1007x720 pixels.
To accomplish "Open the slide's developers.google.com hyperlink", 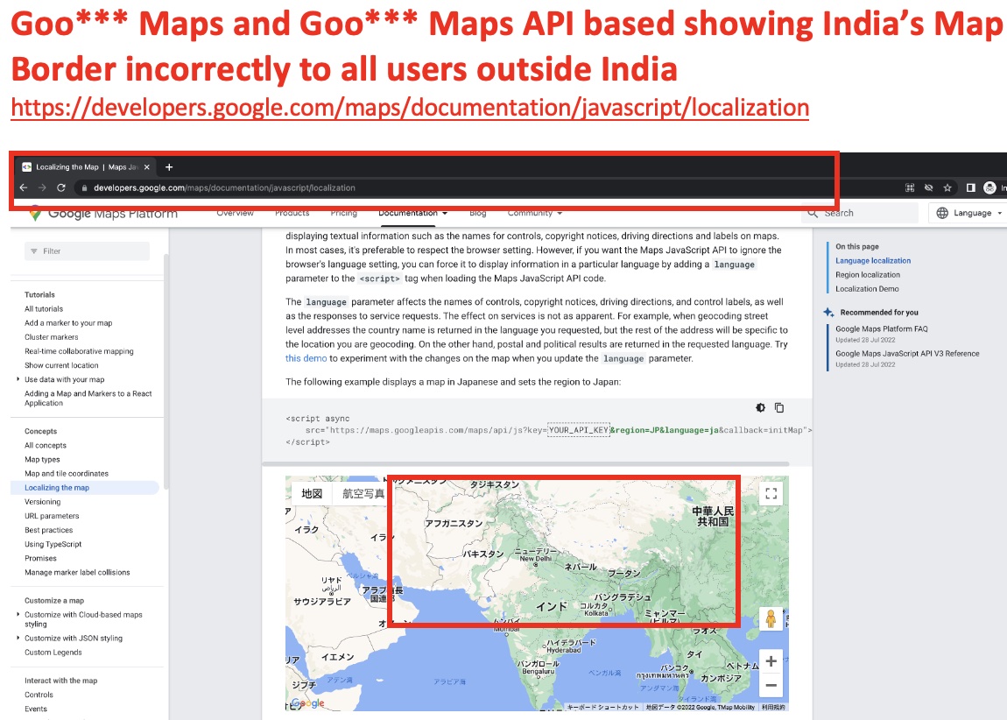I will coord(410,108).
